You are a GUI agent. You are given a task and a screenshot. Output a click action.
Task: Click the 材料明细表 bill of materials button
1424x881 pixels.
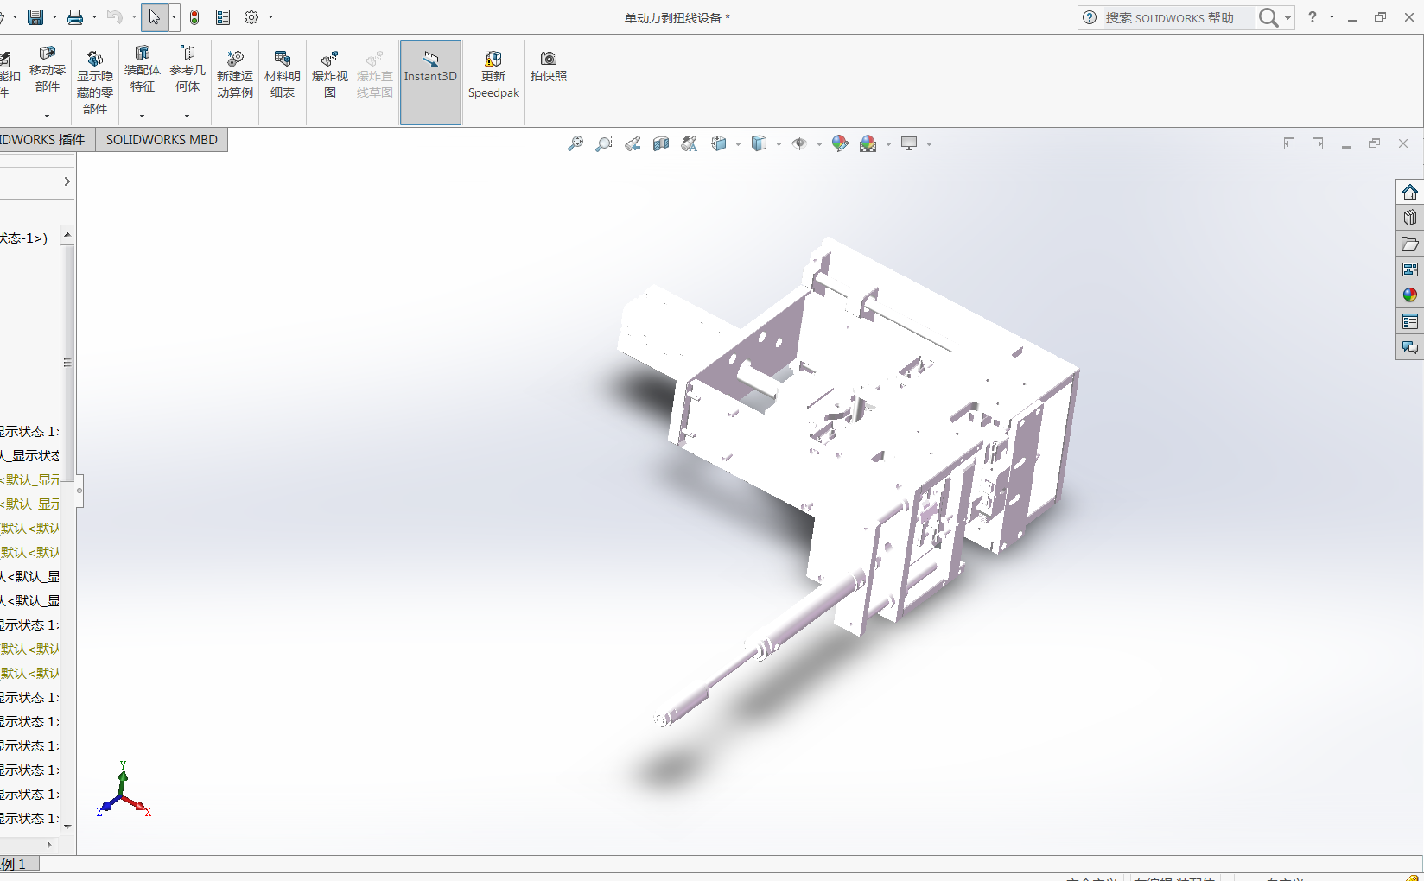point(283,74)
